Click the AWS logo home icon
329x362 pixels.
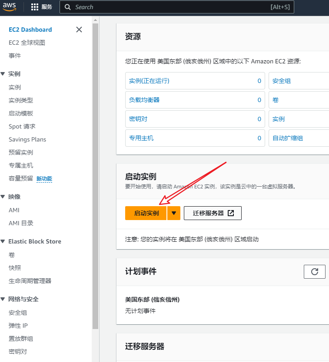pyautogui.click(x=9, y=7)
